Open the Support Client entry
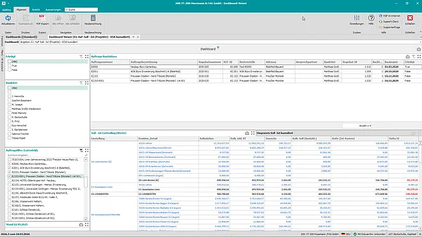 pos(389,22)
